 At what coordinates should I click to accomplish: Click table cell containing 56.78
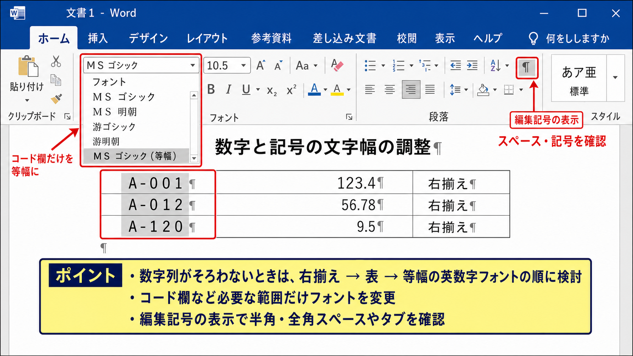click(x=314, y=205)
